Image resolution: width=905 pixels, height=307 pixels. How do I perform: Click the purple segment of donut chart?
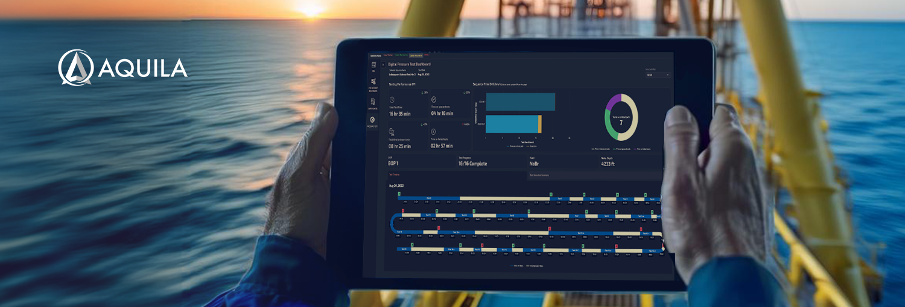tap(613, 101)
